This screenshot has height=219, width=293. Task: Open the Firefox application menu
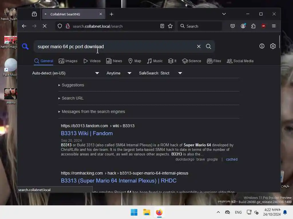click(274, 26)
